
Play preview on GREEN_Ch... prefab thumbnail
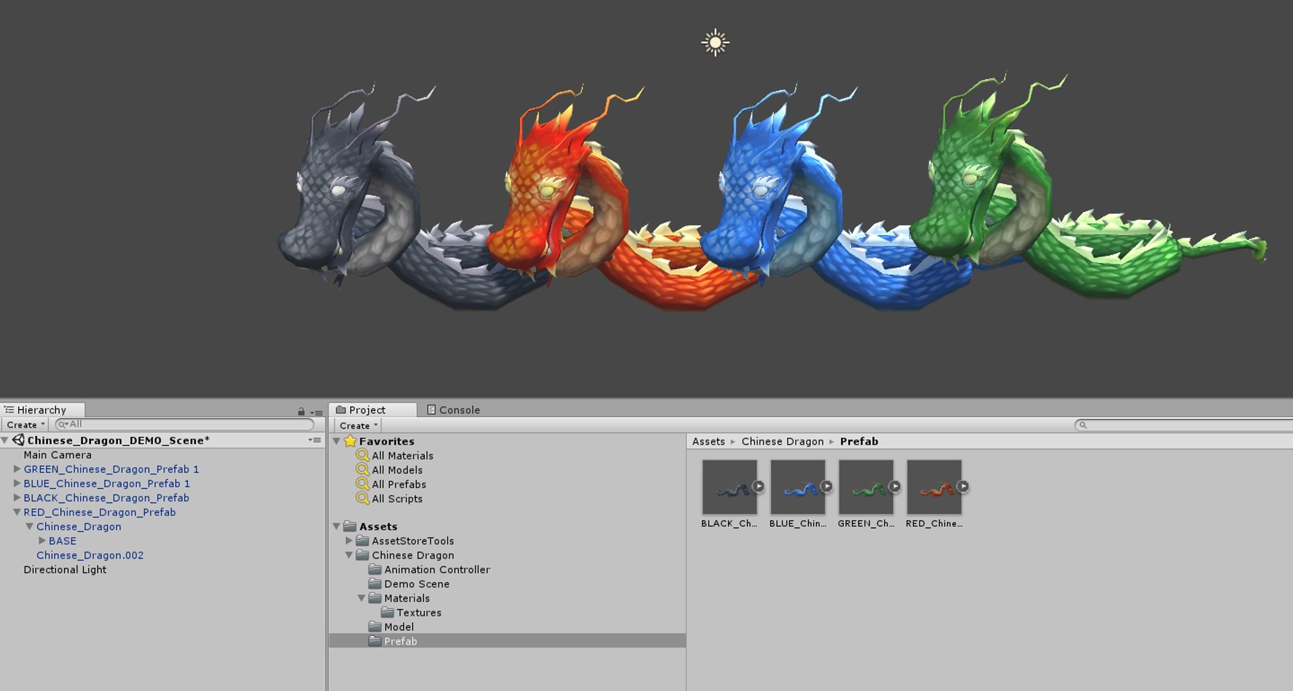click(x=894, y=486)
